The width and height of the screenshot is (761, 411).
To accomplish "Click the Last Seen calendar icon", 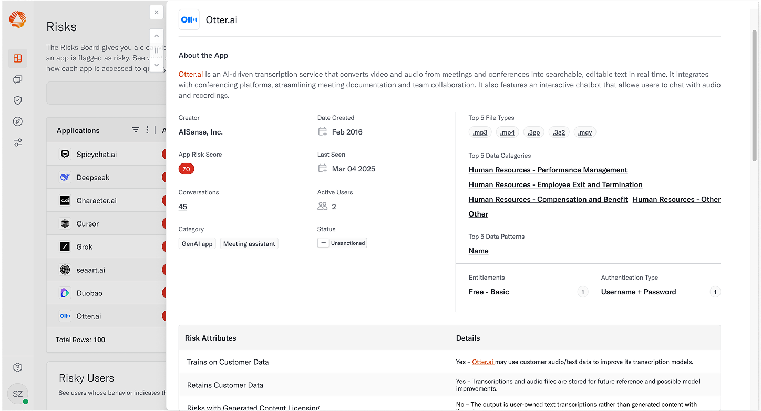I will 323,169.
